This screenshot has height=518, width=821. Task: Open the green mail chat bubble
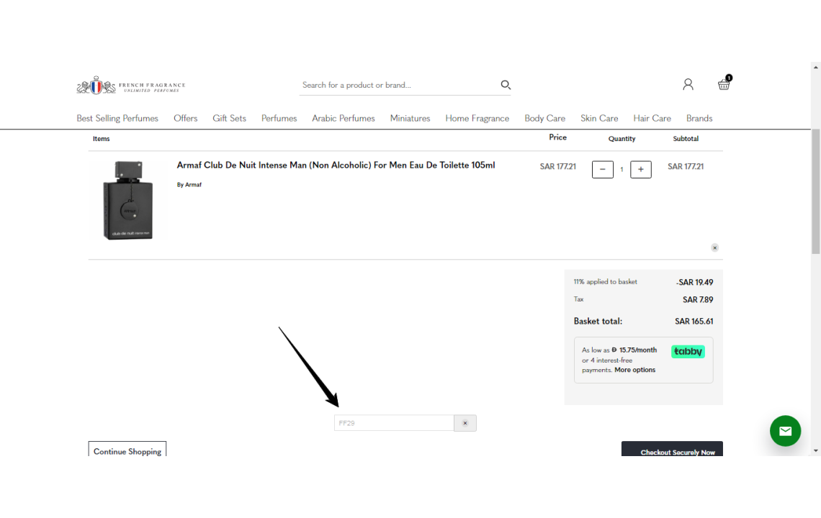785,431
